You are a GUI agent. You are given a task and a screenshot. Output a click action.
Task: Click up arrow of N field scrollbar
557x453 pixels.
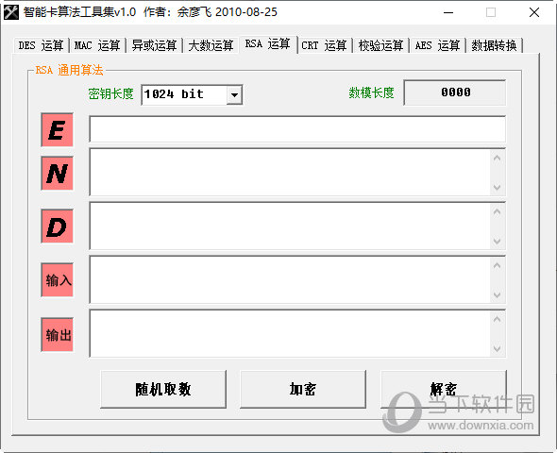coord(498,158)
